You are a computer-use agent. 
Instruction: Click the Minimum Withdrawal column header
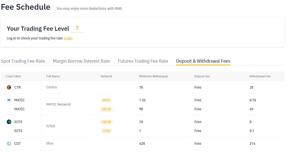[x=153, y=76]
